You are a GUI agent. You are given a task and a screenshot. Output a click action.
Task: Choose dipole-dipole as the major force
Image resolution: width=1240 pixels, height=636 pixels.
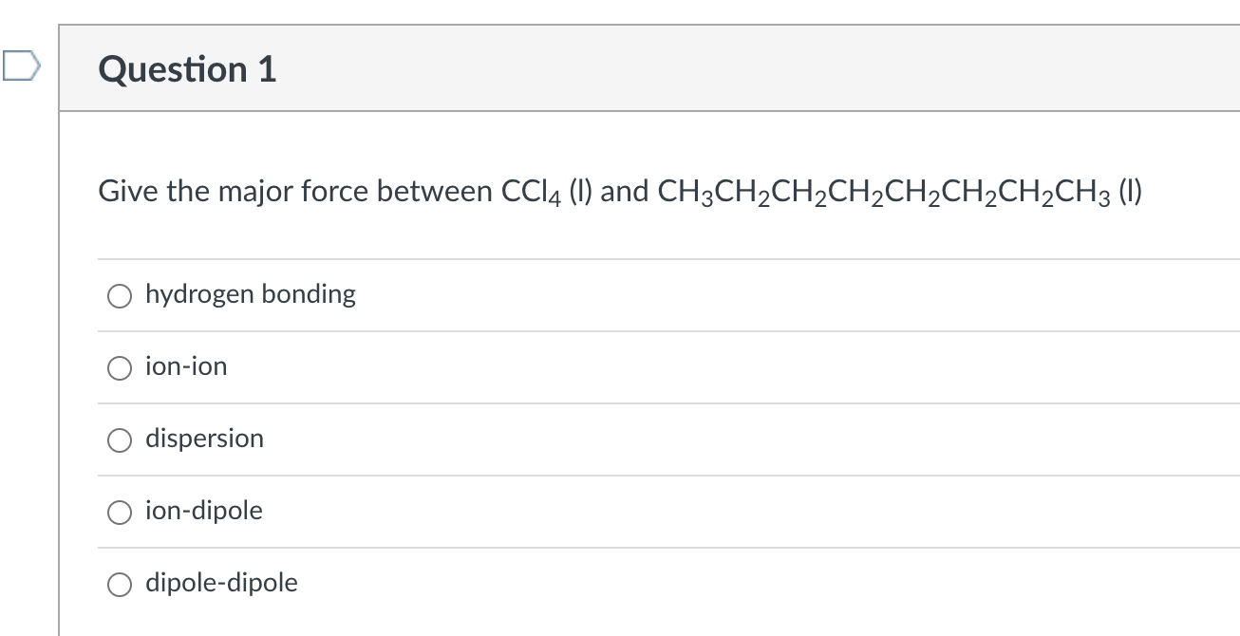118,584
